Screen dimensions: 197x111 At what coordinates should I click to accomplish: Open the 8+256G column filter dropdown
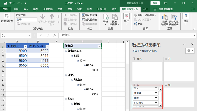tap(25, 46)
